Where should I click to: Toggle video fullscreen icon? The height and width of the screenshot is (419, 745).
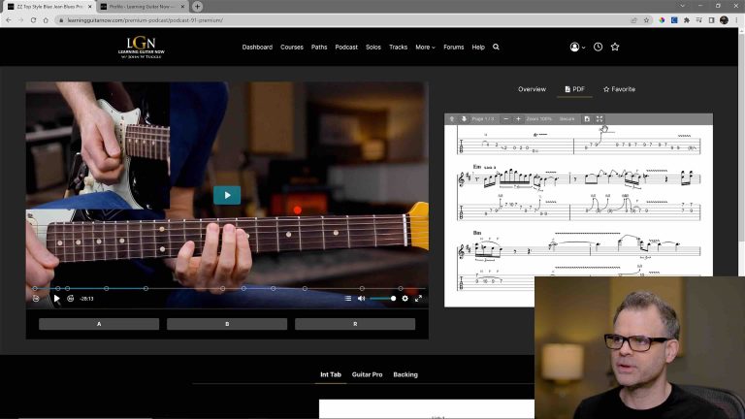[x=418, y=299]
